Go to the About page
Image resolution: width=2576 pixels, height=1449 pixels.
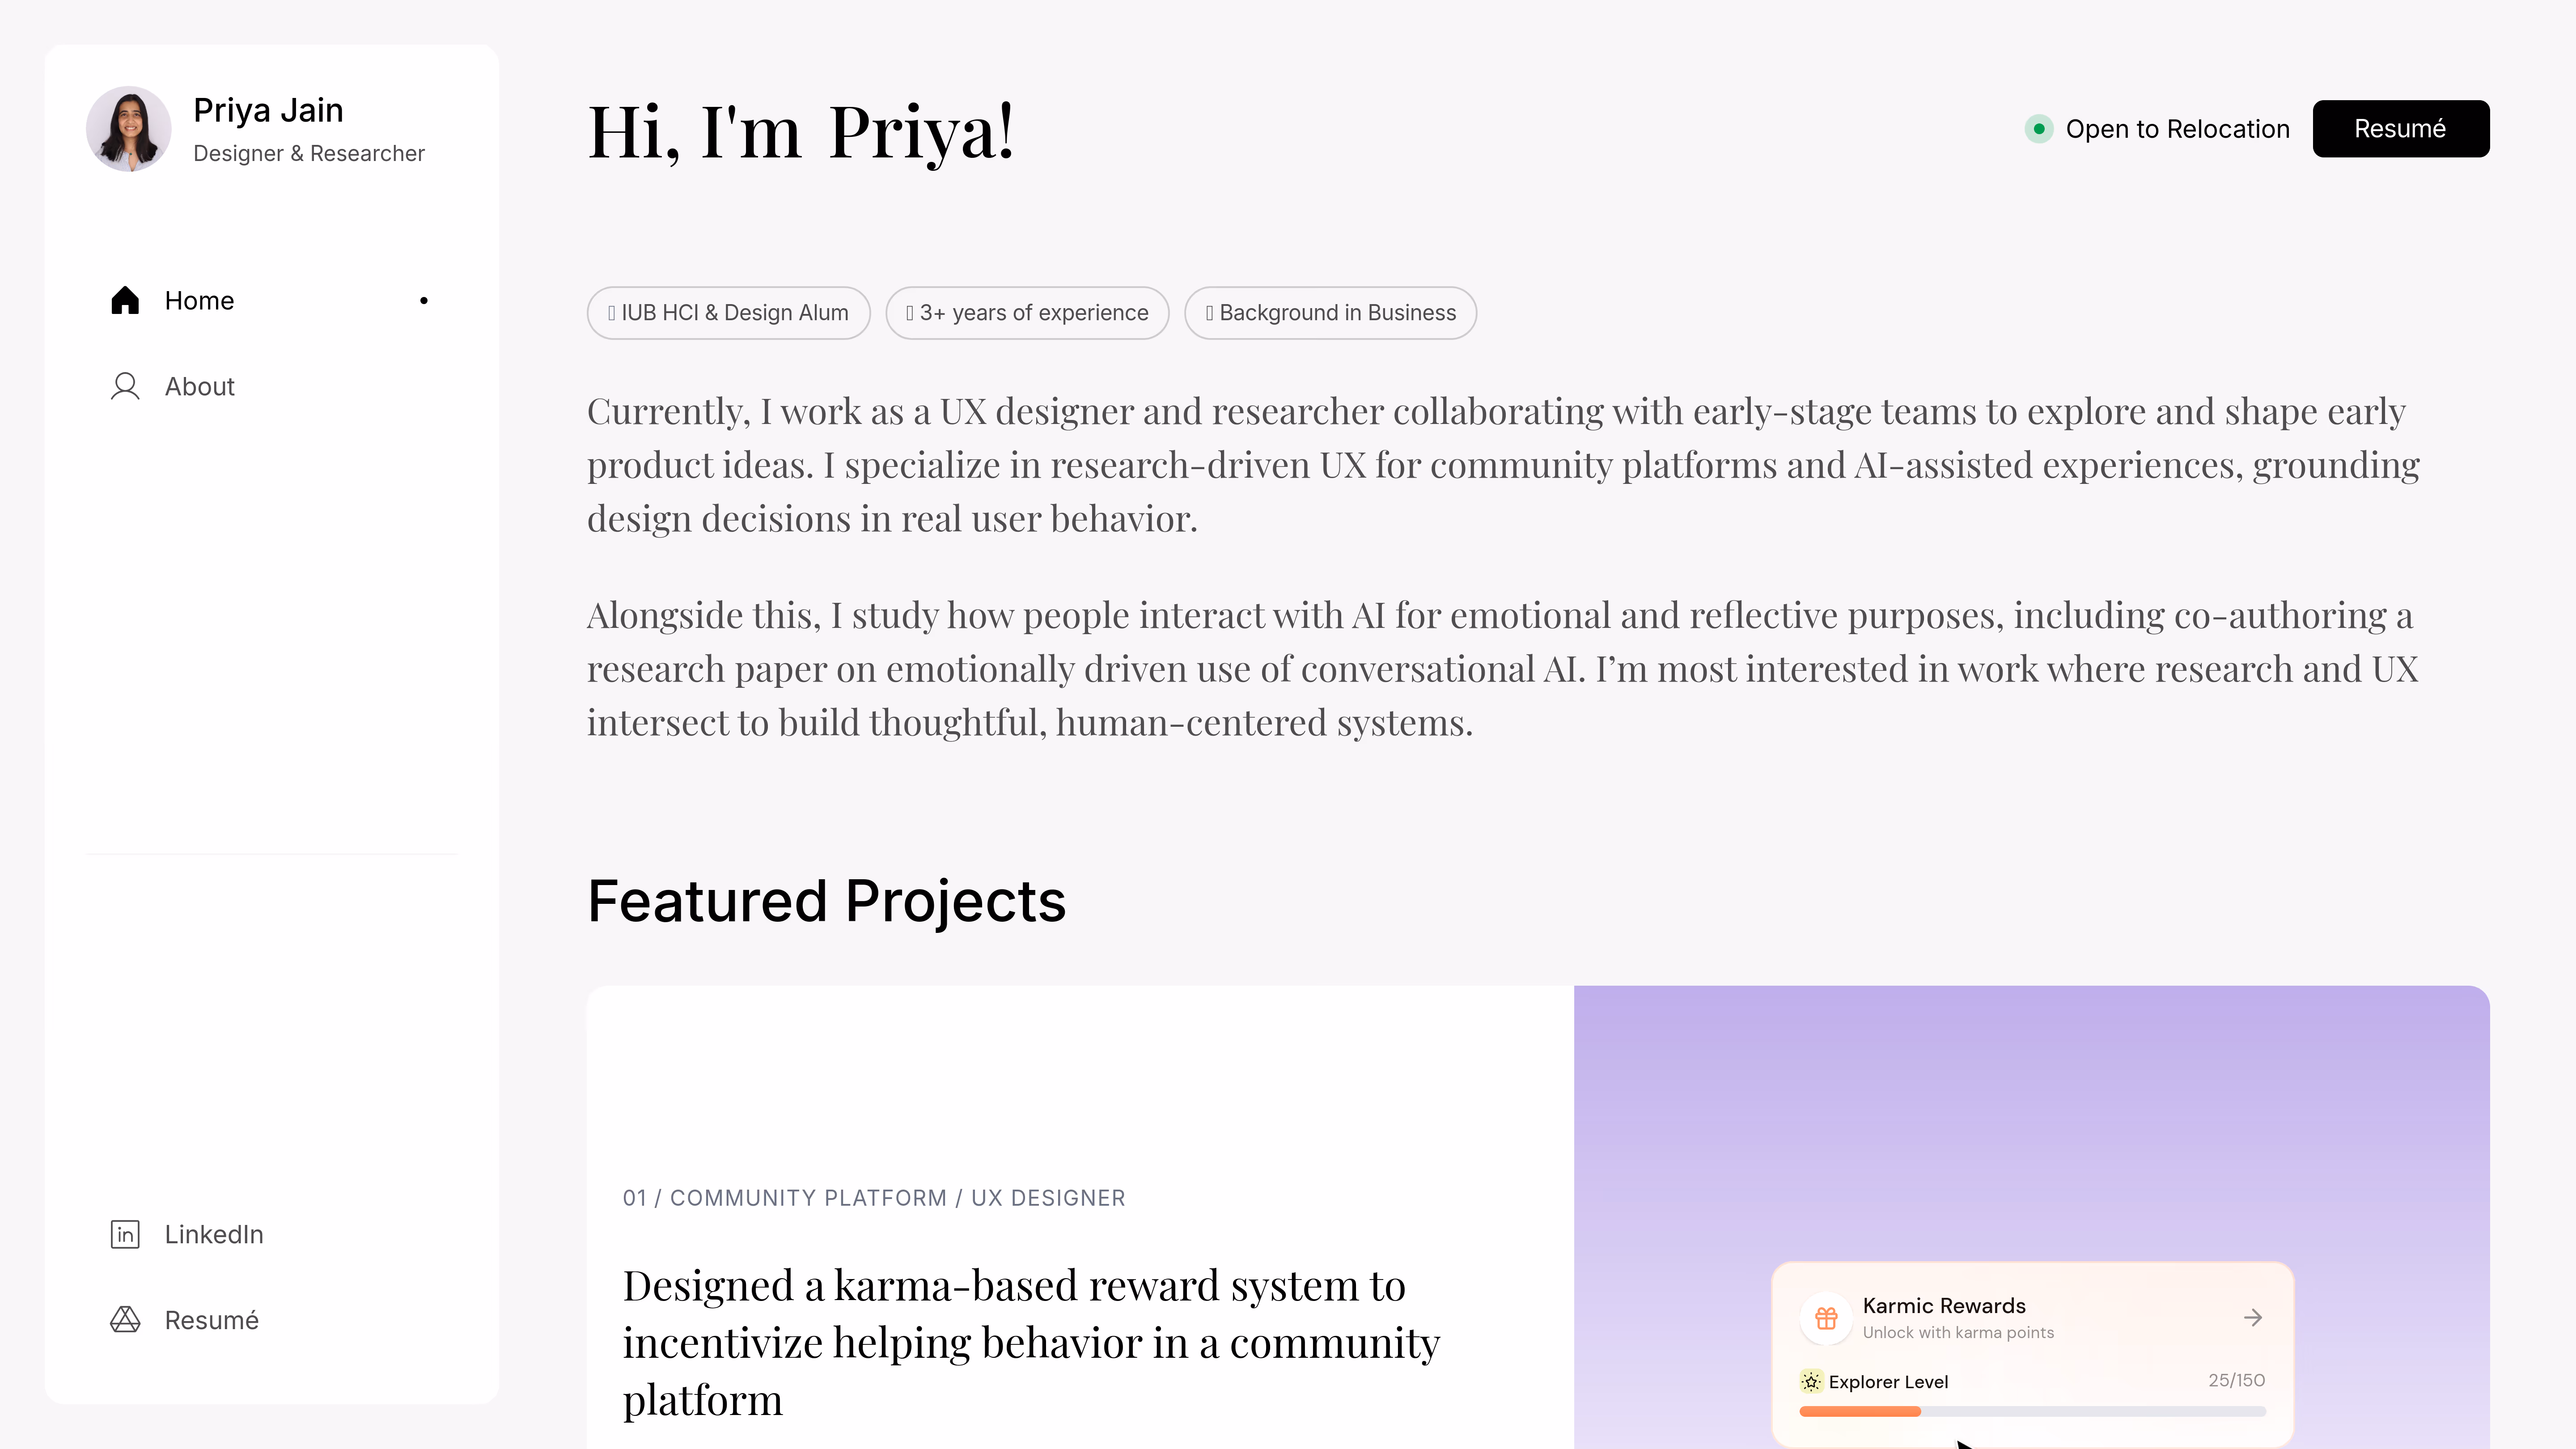click(x=199, y=387)
